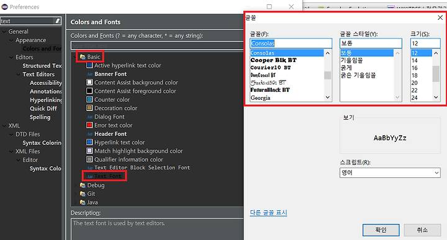Image resolution: width=447 pixels, height=240 pixels.
Task: Open Structured Text preference page
Action: click(42, 66)
